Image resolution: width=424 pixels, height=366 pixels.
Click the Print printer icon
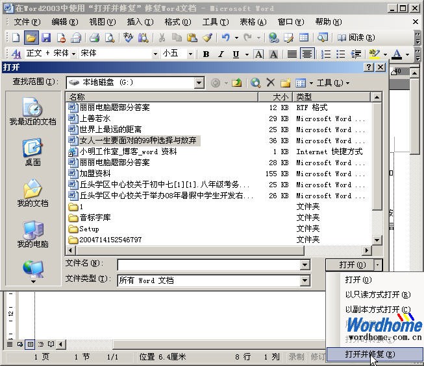tap(94, 38)
